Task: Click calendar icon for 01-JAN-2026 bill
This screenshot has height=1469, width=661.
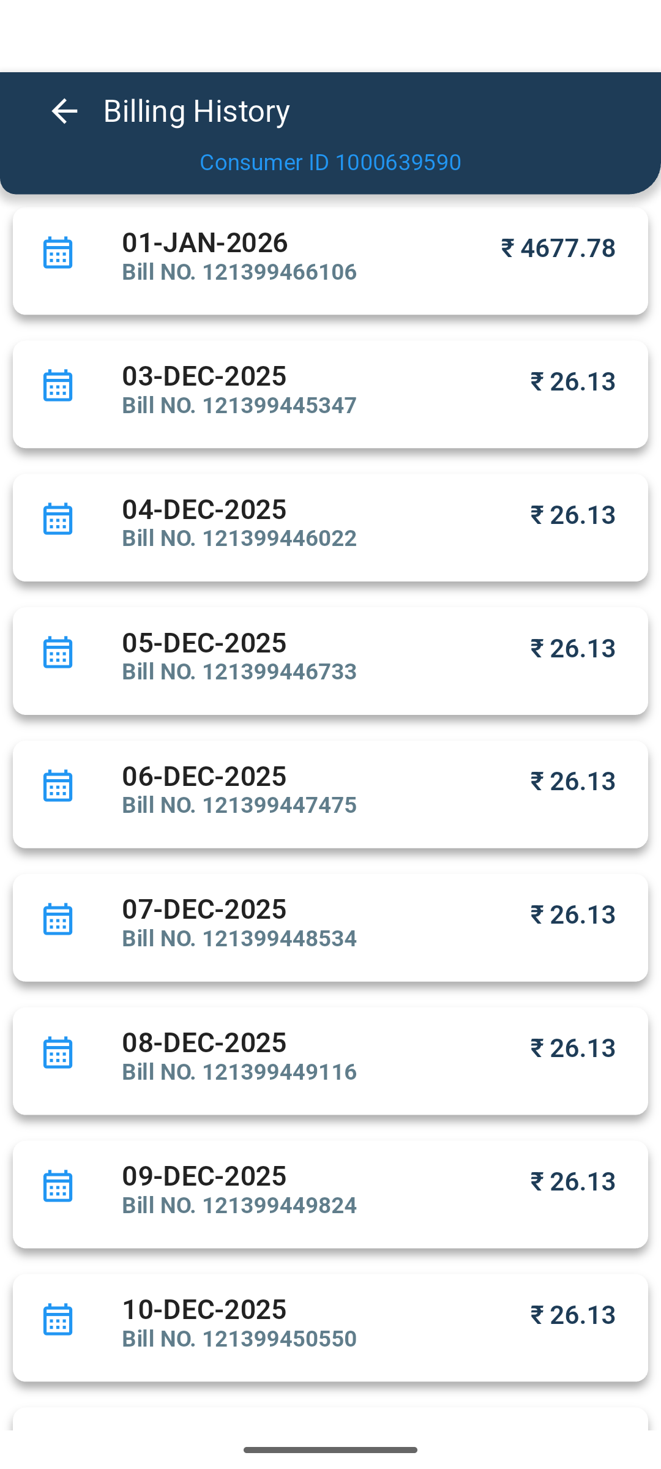Action: (x=58, y=253)
